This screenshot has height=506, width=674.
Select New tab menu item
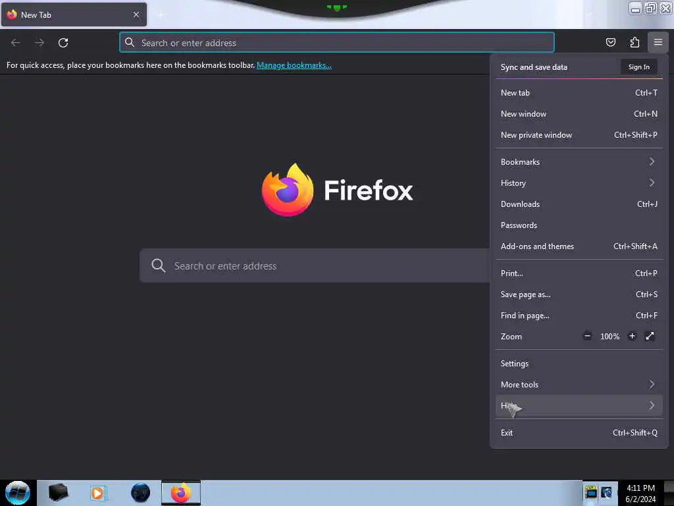[579, 92]
